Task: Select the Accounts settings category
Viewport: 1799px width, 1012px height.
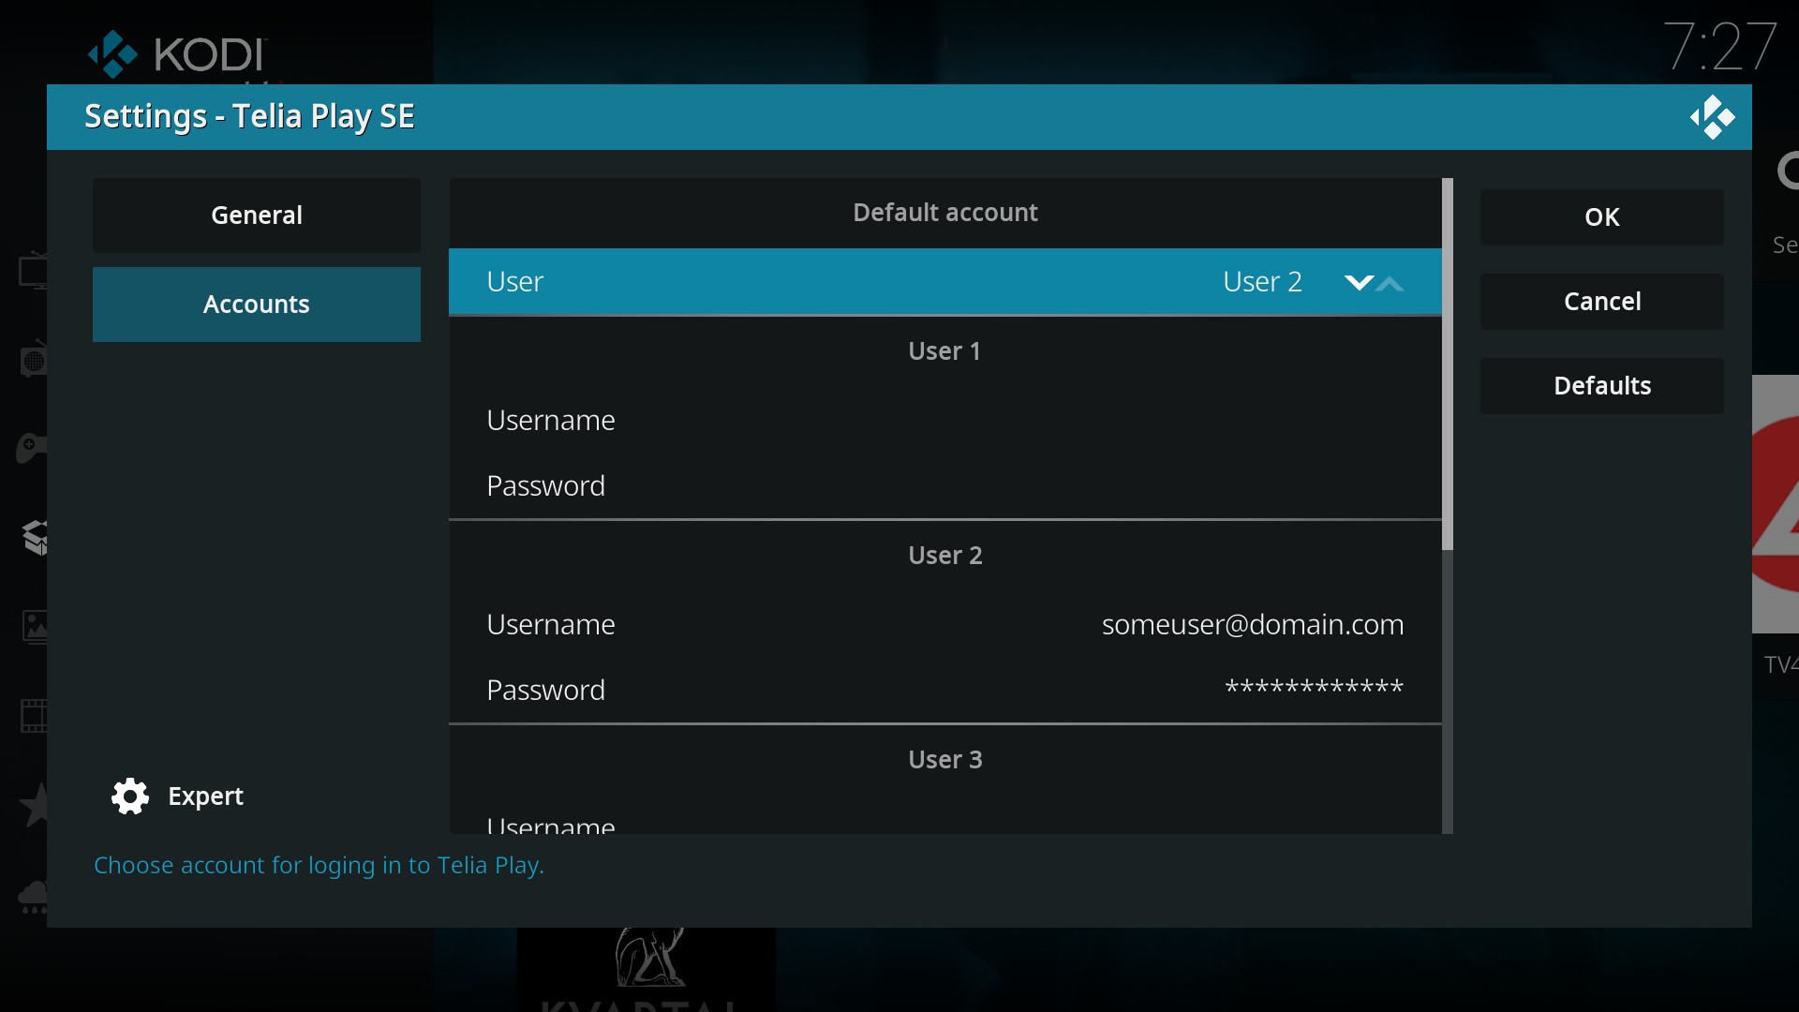Action: pyautogui.click(x=256, y=305)
